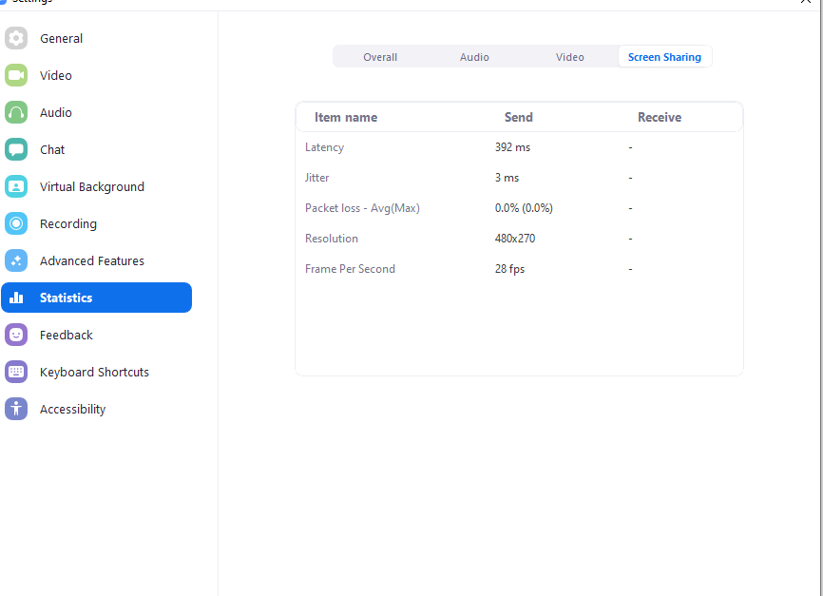823x596 pixels.
Task: Click the Statistics bar chart icon
Action: pyautogui.click(x=16, y=298)
